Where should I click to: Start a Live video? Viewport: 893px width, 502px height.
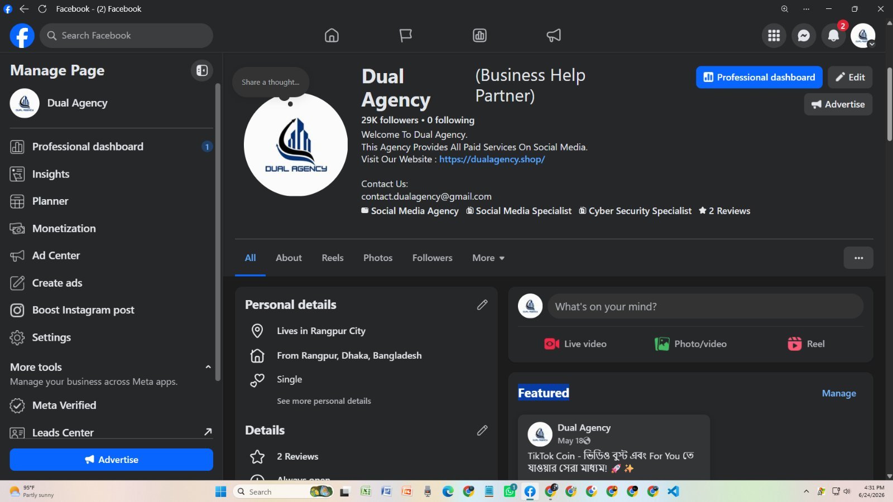(575, 344)
